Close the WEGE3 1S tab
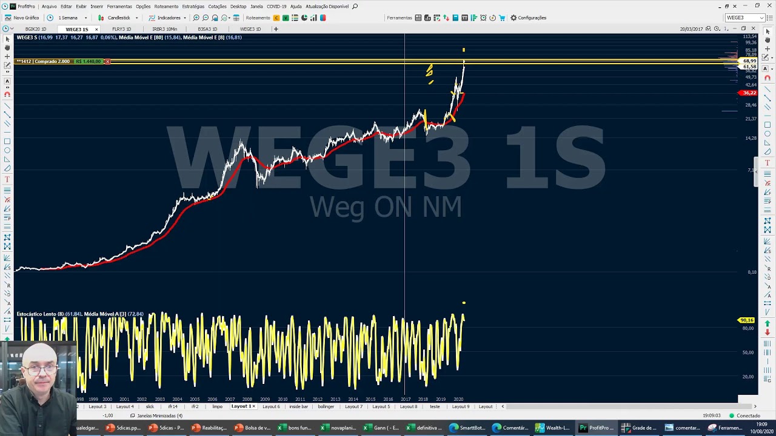776x436 pixels. pyautogui.click(x=96, y=29)
